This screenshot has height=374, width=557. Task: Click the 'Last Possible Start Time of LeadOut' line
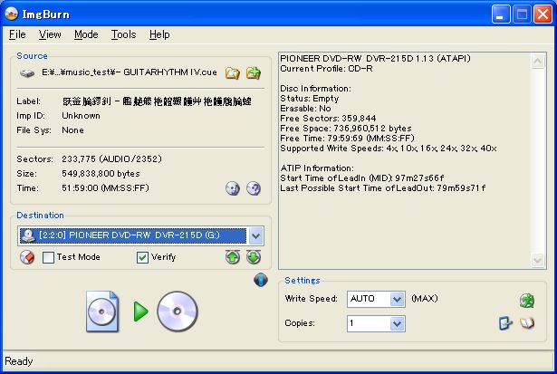[383, 187]
